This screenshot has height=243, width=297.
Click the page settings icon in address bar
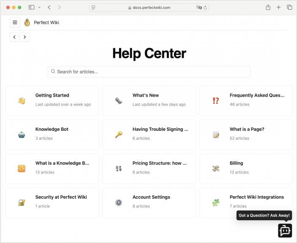(93, 8)
